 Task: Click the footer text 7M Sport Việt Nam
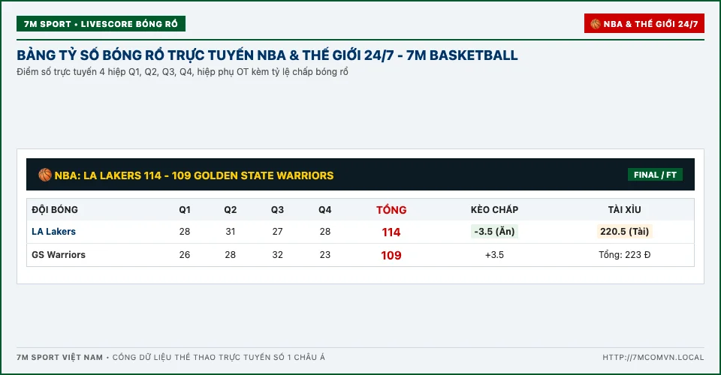(60, 357)
